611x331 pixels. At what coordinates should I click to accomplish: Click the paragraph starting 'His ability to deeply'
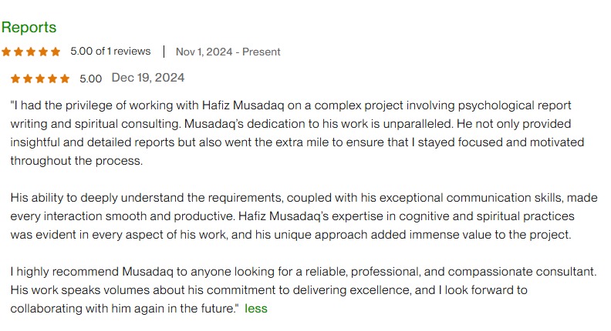[x=304, y=216]
